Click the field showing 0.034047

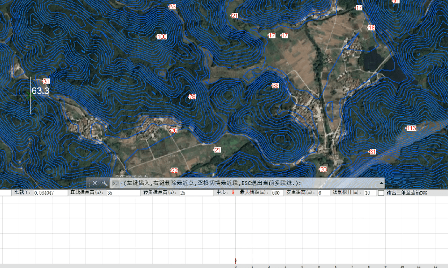(50, 193)
